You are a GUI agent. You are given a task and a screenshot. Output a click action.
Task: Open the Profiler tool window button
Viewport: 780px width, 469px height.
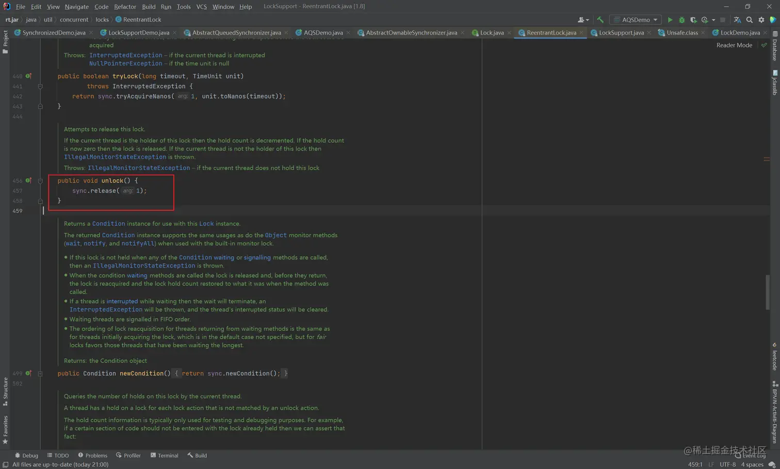(128, 456)
